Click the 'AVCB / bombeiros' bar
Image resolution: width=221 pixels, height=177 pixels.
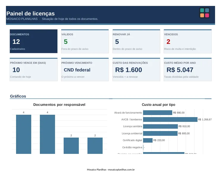click(x=170, y=119)
